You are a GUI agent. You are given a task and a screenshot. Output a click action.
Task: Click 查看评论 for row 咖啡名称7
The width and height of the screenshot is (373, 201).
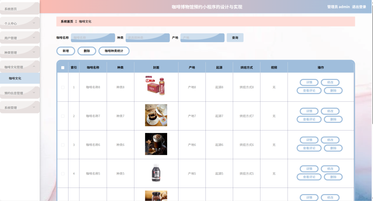pos(309,119)
